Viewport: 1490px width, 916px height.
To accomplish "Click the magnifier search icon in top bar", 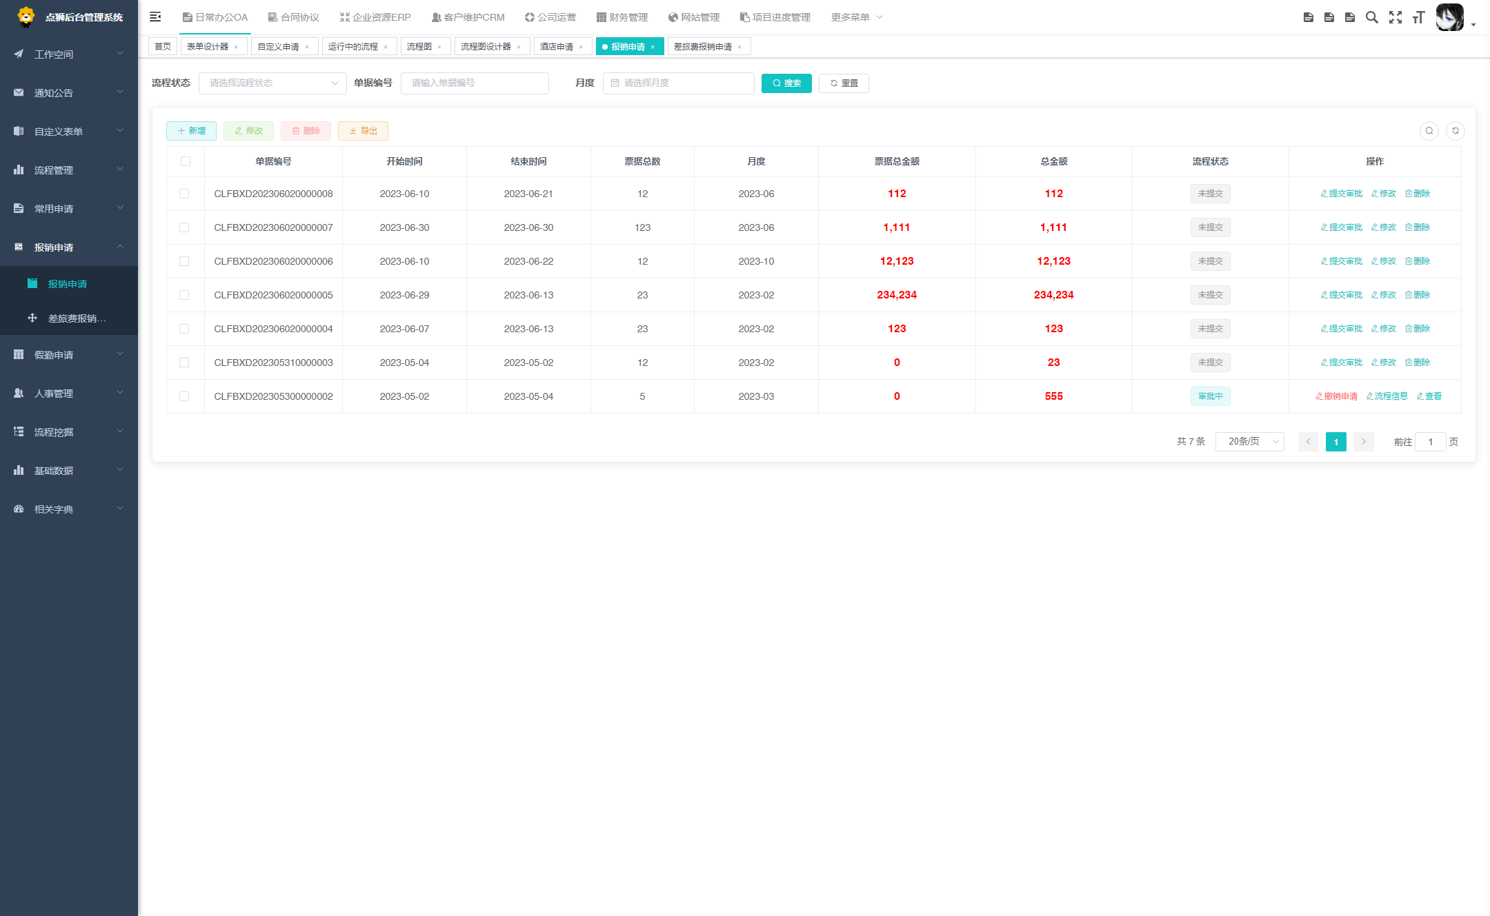I will coord(1372,17).
